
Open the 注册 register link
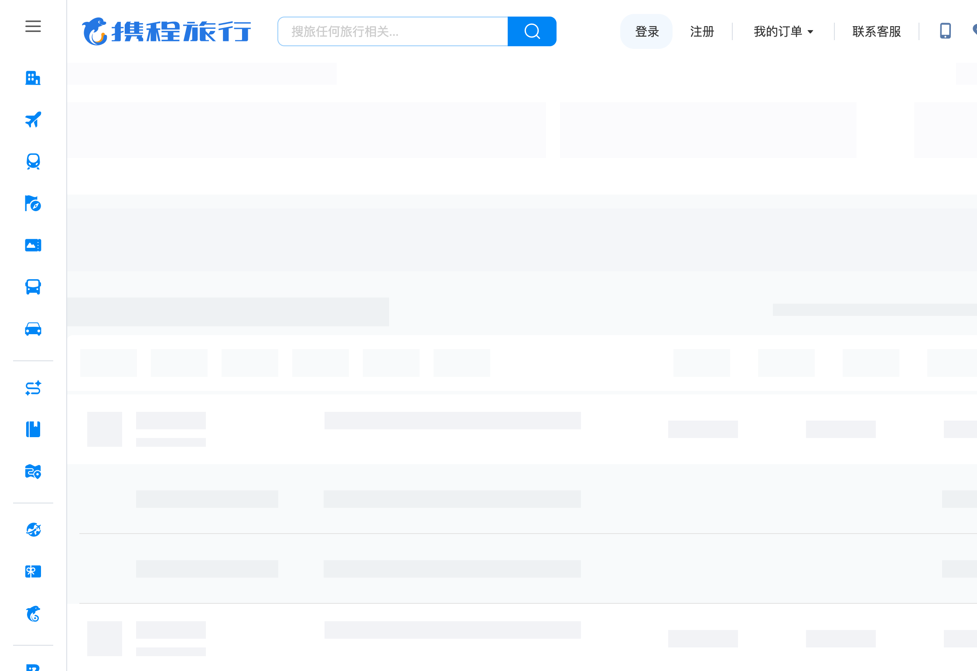tap(702, 31)
